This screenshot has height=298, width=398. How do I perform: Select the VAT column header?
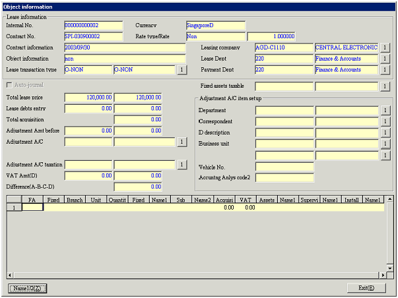click(x=246, y=200)
